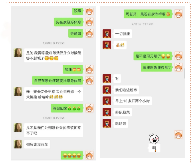194x167 pixels.
Task: Select the four laughing emoji green bubble
Action: click(x=72, y=155)
